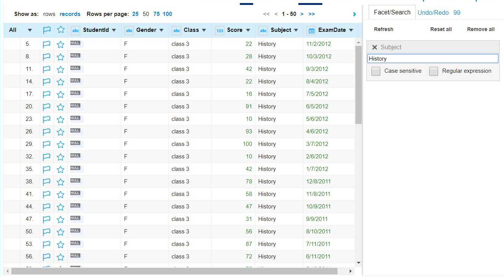The image size is (504, 277).
Task: Open the ExamDate column menu
Action: [351, 30]
